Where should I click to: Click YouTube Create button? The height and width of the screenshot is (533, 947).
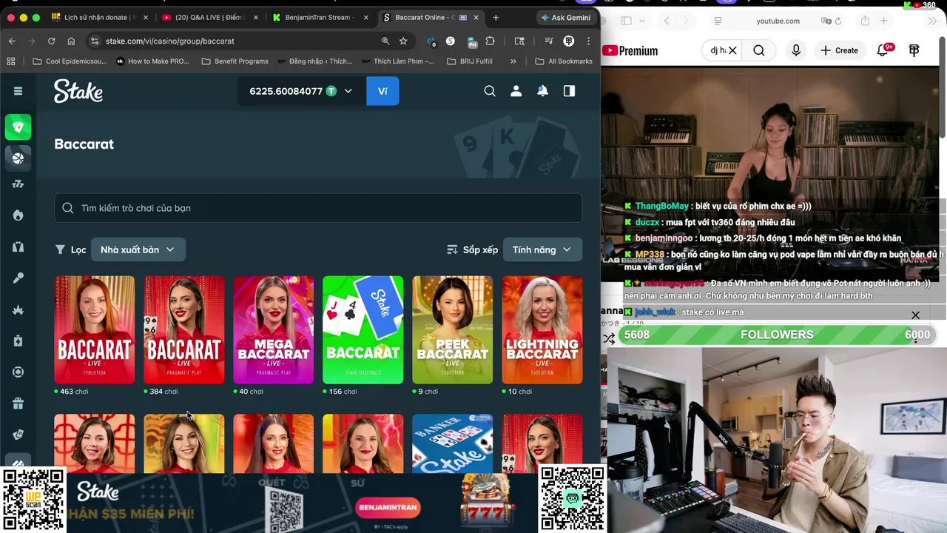point(840,50)
